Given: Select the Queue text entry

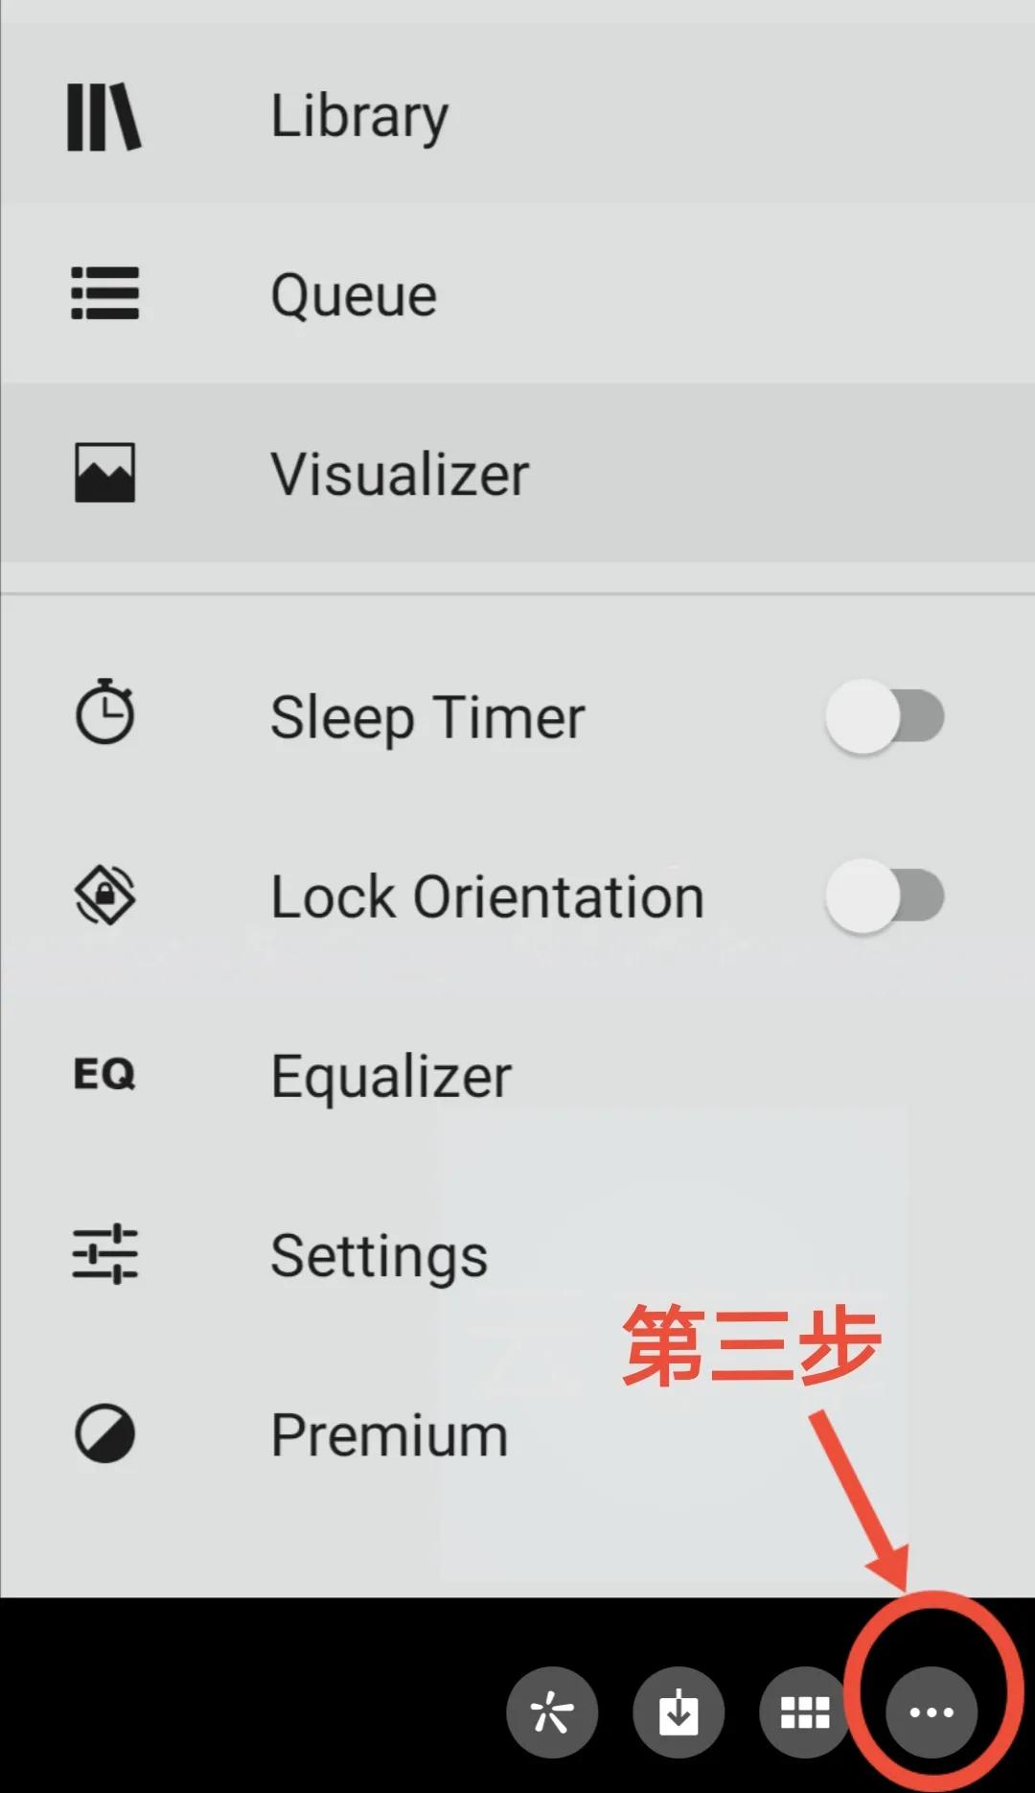Looking at the screenshot, I should click(x=354, y=294).
